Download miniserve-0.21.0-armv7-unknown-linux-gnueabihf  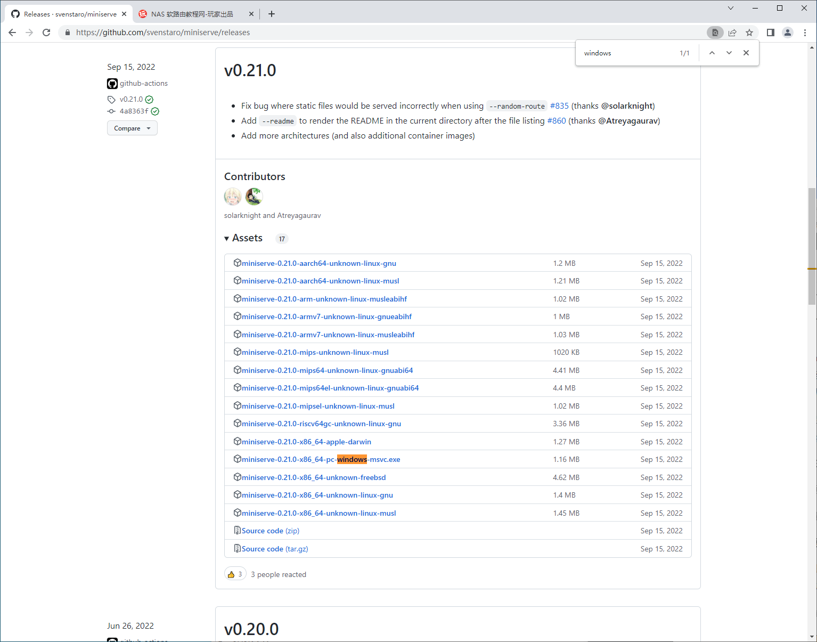327,316
